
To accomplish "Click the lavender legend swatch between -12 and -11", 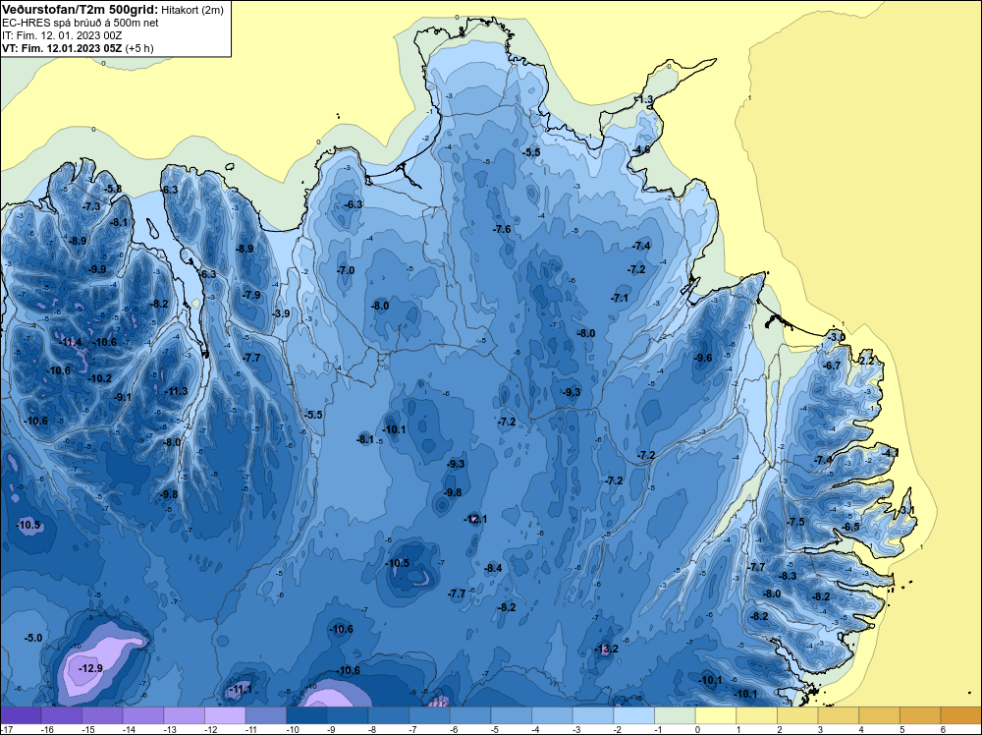I will coord(225,715).
